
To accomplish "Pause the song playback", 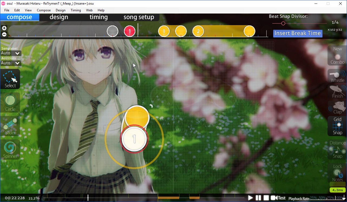I will pyautogui.click(x=258, y=198).
